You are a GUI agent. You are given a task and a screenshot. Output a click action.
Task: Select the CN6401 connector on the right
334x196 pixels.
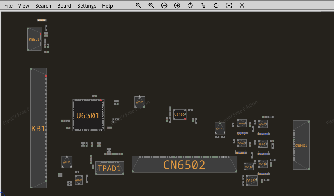tap(301, 145)
